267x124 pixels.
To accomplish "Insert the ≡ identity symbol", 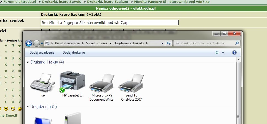I will click(x=20, y=90).
